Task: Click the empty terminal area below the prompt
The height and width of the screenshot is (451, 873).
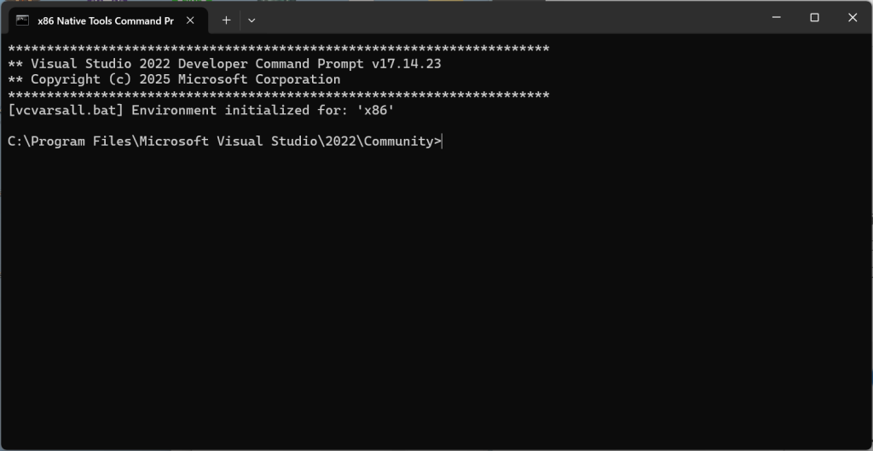Action: 426,298
